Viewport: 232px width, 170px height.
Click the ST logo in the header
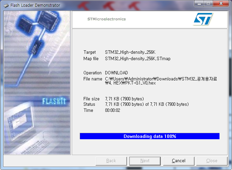[x=203, y=19]
